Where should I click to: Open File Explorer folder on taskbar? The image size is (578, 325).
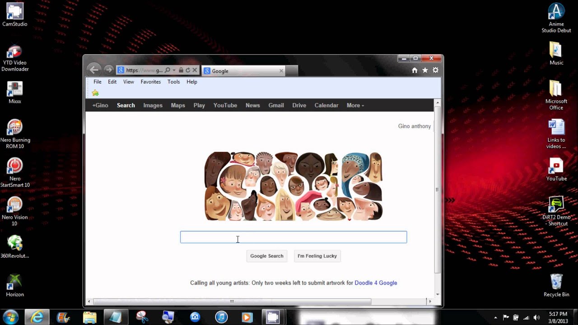[89, 317]
